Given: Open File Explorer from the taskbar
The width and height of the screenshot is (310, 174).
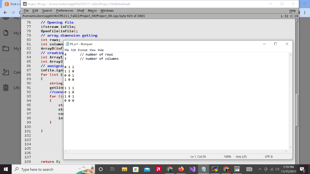Looking at the screenshot, I should click(x=124, y=169).
